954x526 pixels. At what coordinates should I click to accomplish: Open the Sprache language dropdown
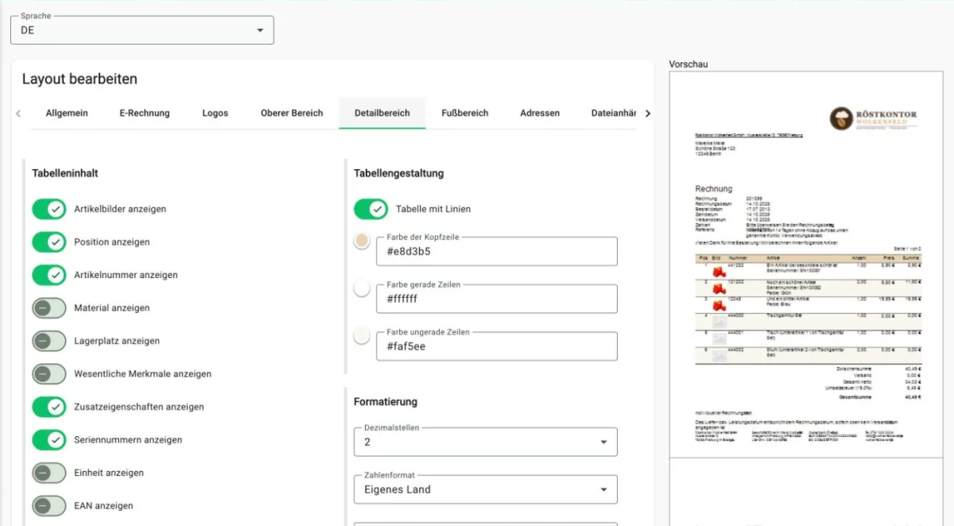click(x=142, y=30)
